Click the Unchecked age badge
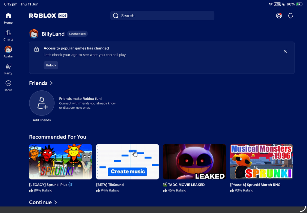 pyautogui.click(x=77, y=34)
